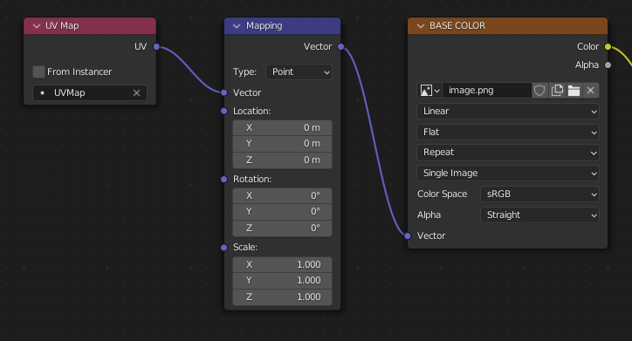Screen dimensions: 632x341
Task: Edit Location Y value
Action: [x=282, y=144]
